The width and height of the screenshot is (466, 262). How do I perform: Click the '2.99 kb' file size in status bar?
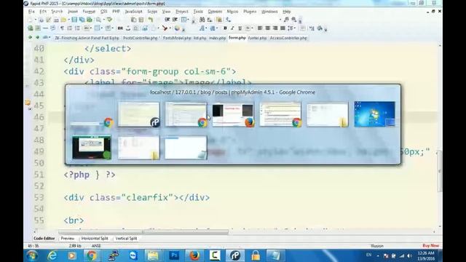[x=75, y=246]
